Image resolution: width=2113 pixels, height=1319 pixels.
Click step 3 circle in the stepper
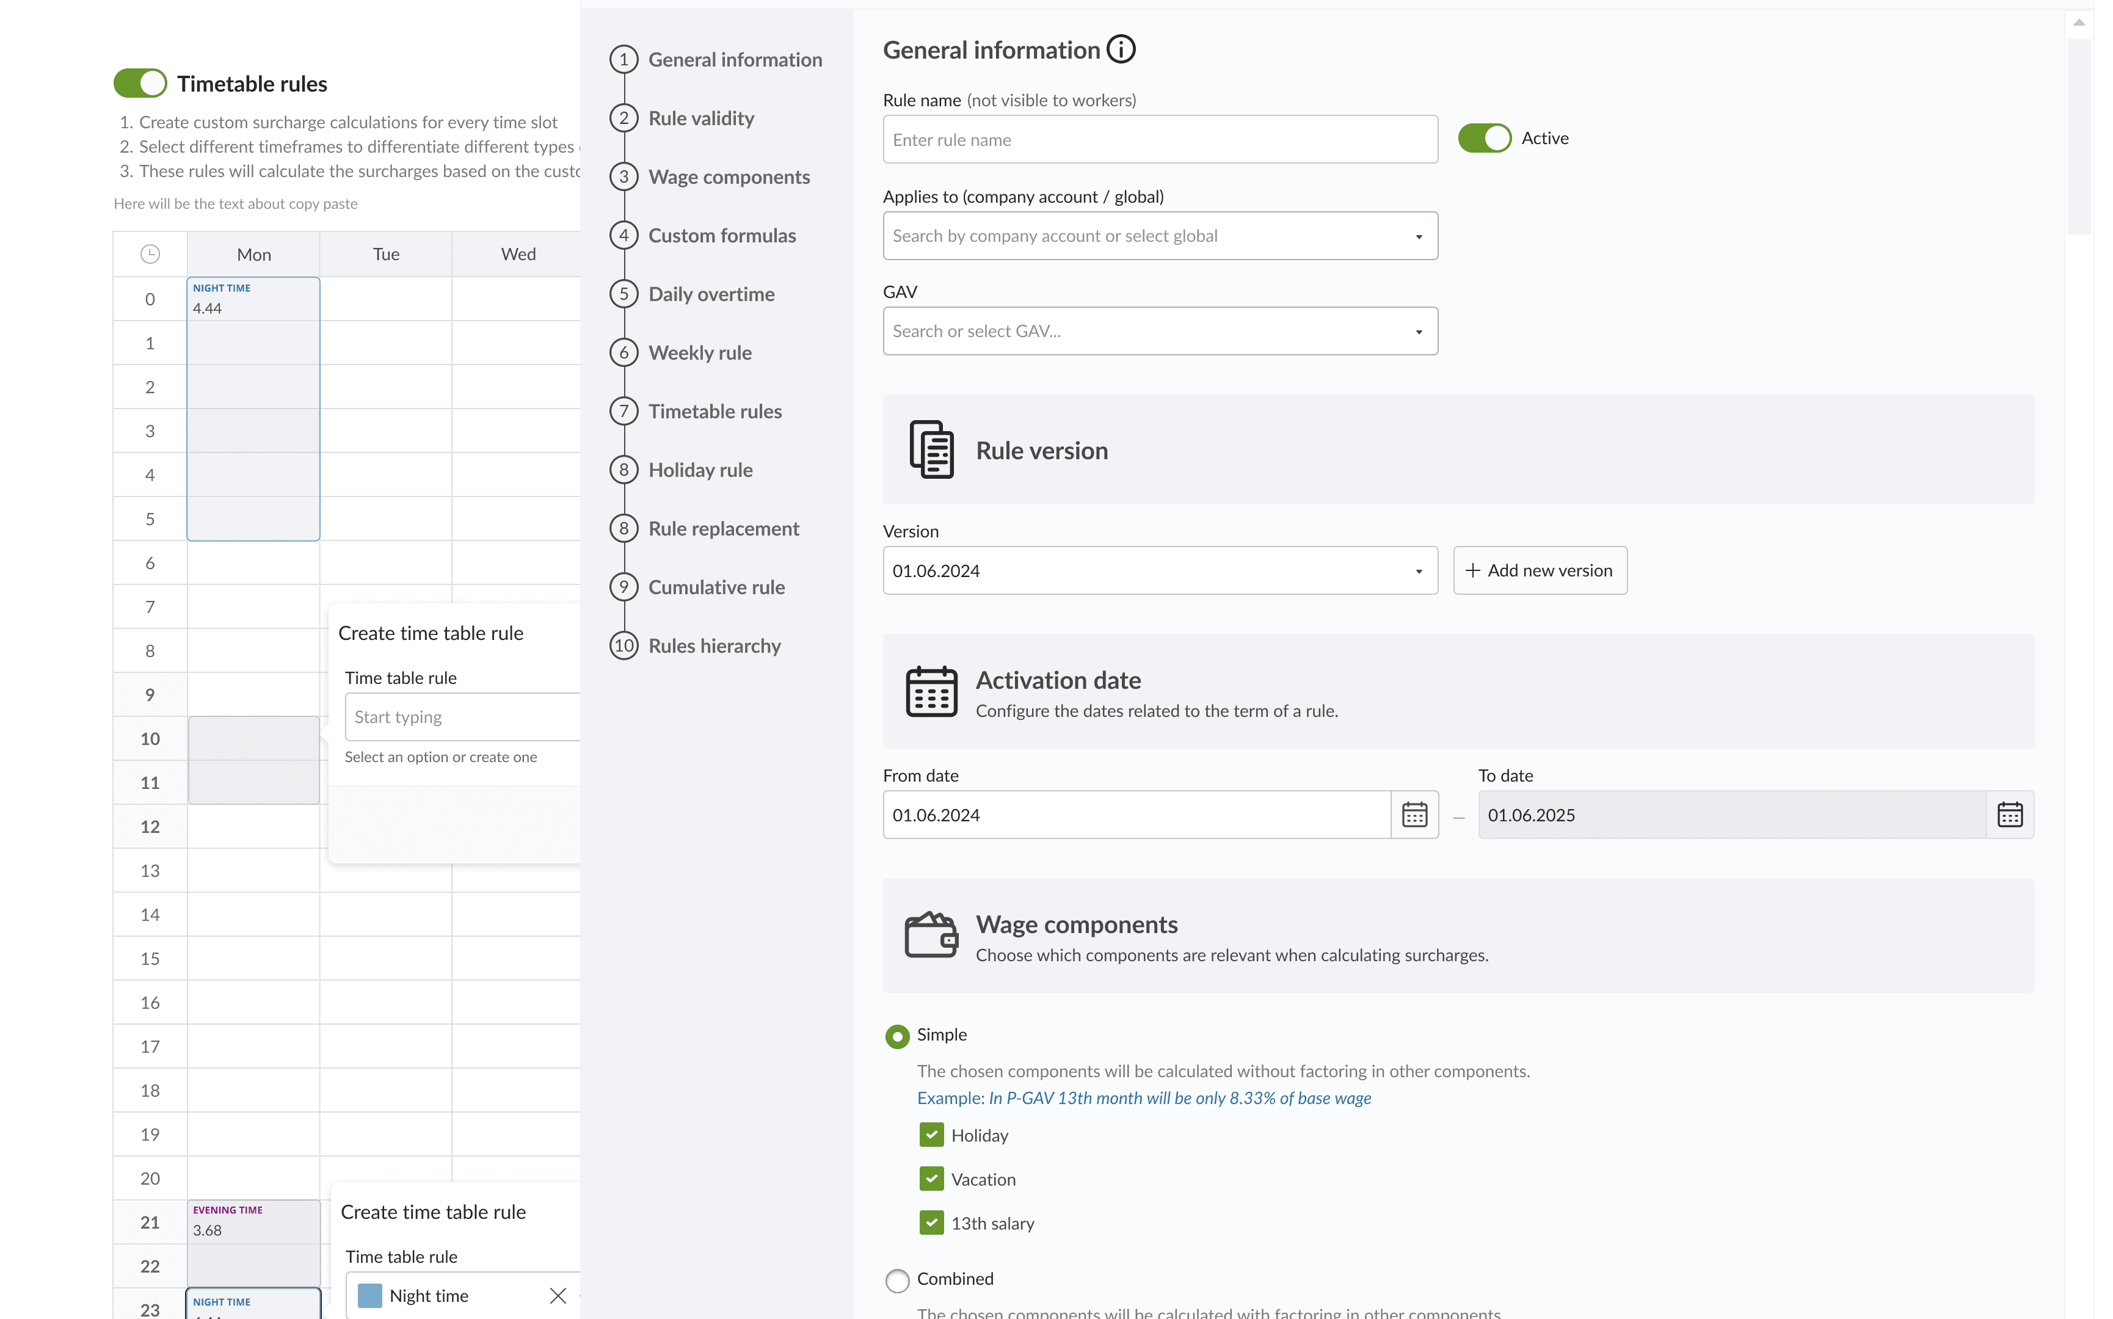tap(624, 176)
